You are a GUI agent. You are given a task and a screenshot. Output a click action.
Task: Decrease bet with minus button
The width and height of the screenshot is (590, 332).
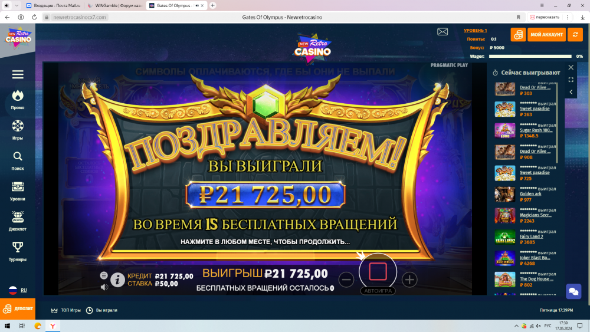346,280
